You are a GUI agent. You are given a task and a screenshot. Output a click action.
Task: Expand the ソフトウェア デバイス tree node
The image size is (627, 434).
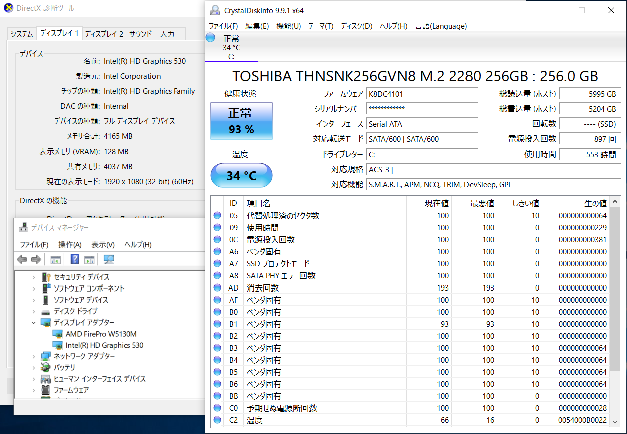tap(34, 300)
